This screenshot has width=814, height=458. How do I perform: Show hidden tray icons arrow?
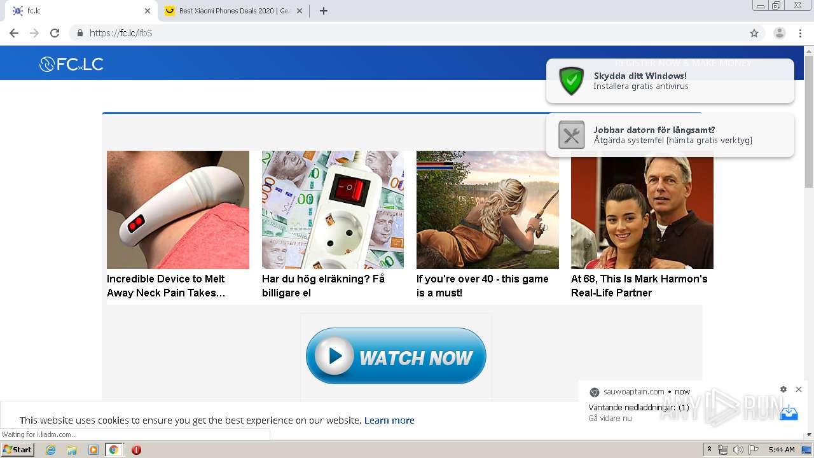(x=709, y=450)
